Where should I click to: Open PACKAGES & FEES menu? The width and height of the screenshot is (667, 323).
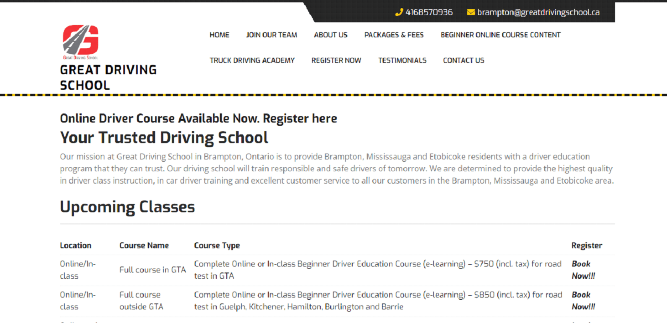(394, 35)
